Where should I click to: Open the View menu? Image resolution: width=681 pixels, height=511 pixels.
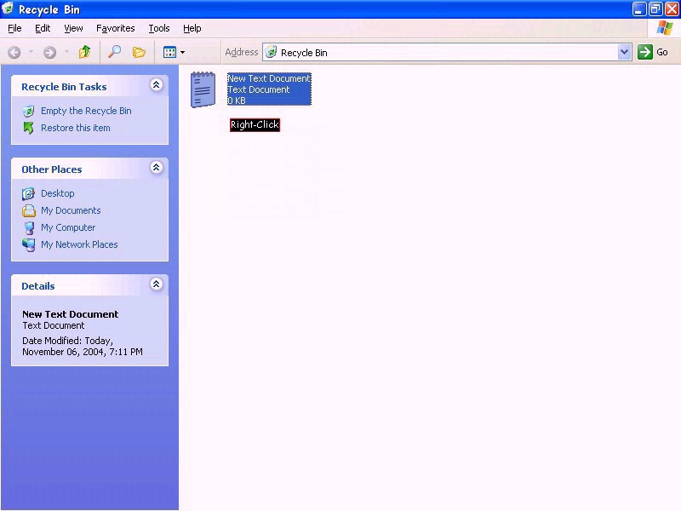(x=73, y=28)
